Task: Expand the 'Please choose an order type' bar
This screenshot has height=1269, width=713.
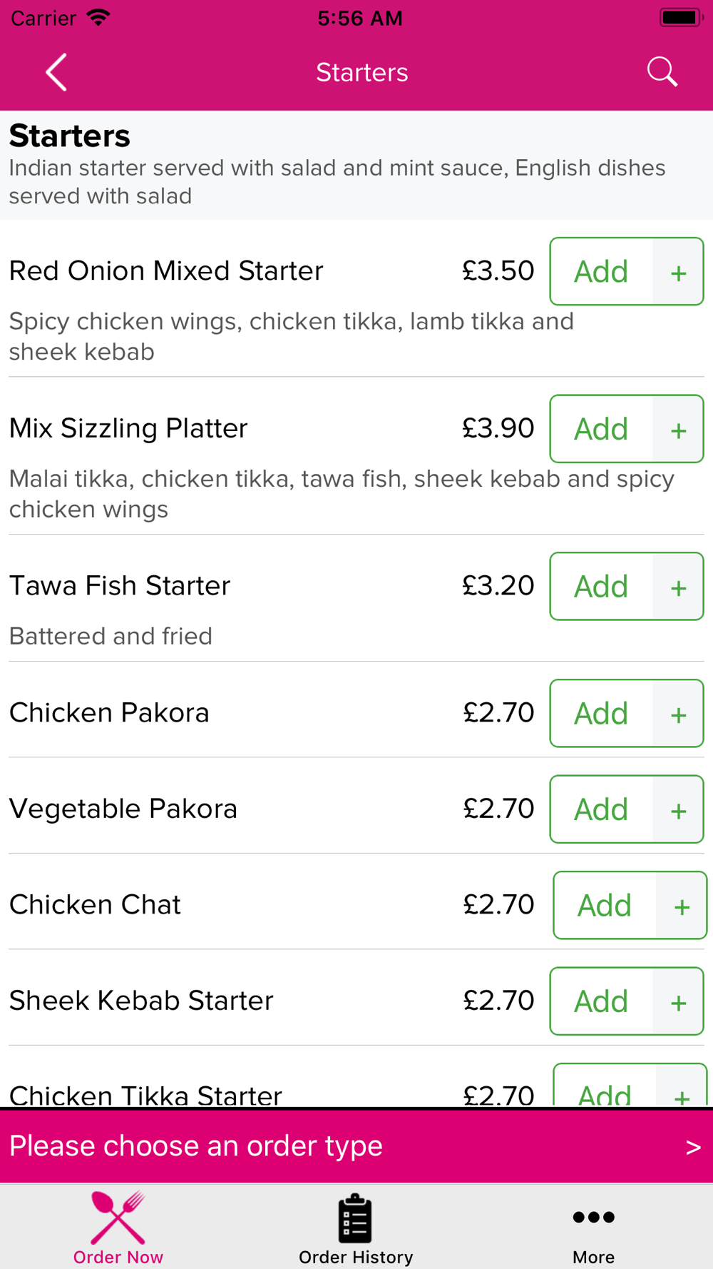Action: click(356, 1146)
